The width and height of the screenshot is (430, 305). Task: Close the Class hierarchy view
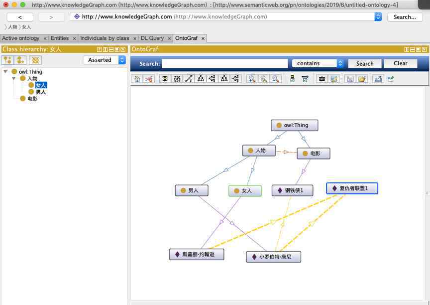pyautogui.click(x=123, y=49)
